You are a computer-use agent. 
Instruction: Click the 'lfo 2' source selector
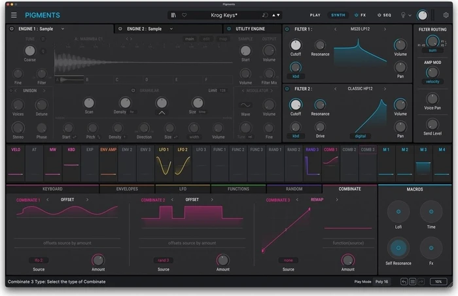[39, 260]
